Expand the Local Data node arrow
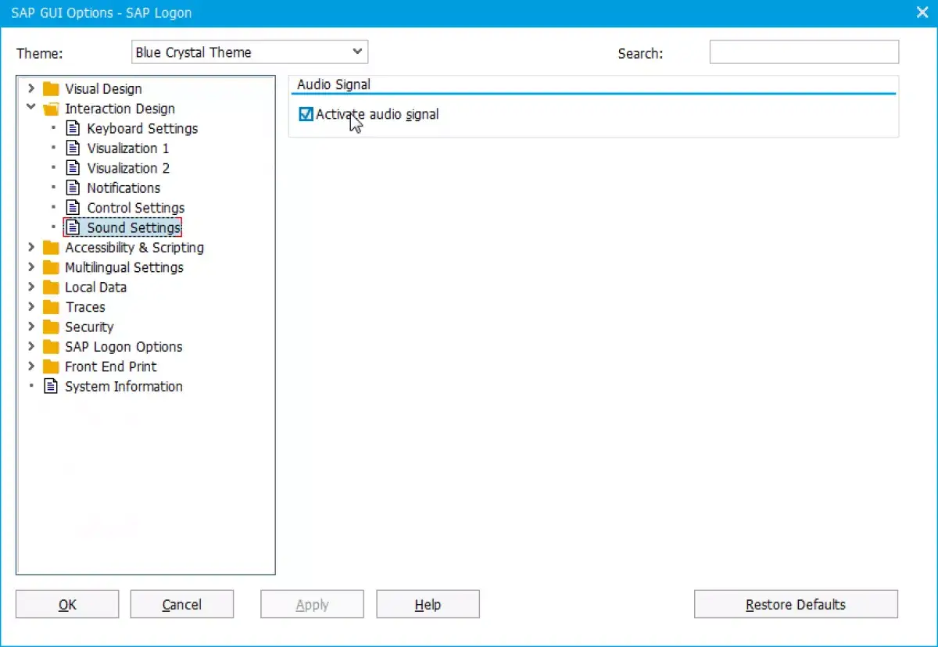The image size is (938, 647). (x=31, y=287)
